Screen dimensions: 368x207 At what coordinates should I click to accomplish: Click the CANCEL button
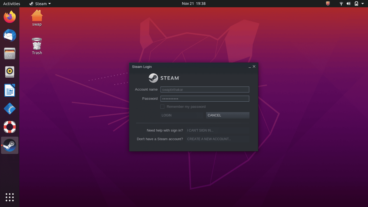(x=228, y=115)
